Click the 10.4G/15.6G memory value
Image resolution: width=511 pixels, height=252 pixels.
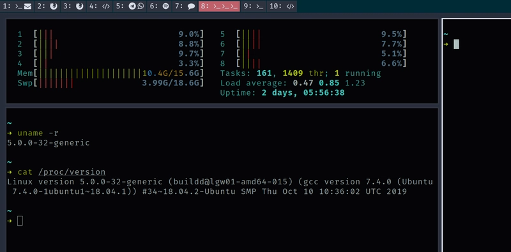[171, 73]
